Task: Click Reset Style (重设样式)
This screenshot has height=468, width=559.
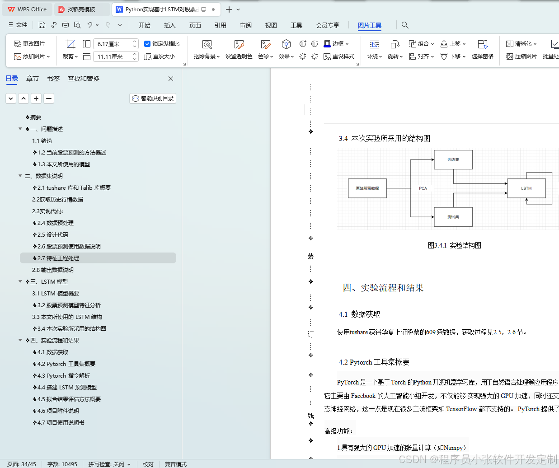Action: [339, 56]
